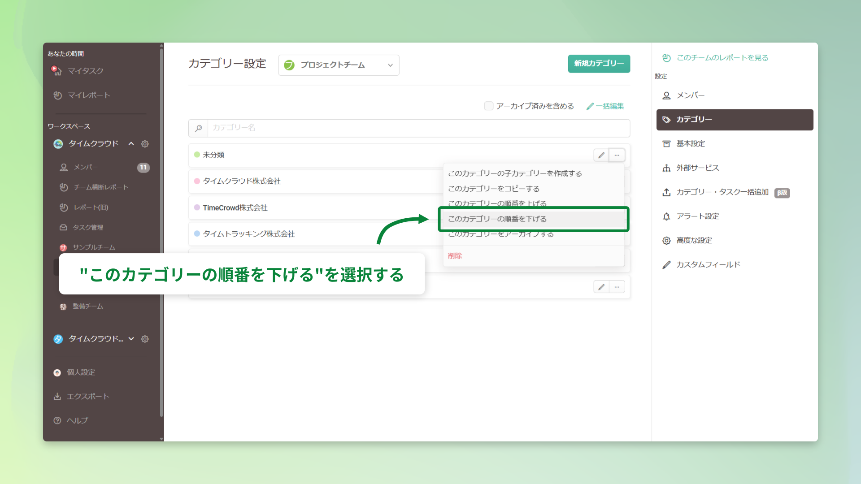Click the gear icon beside タイムクラウド workspace
The image size is (861, 484).
[145, 144]
